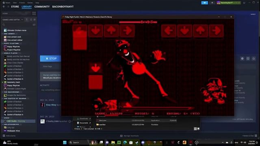The width and height of the screenshot is (260, 146).
Task: Click the recent activity clock icon in the sidebar
Action: (x=31, y=19)
